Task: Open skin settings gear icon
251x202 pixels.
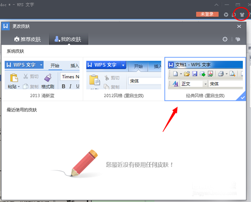Action: pyautogui.click(x=225, y=39)
